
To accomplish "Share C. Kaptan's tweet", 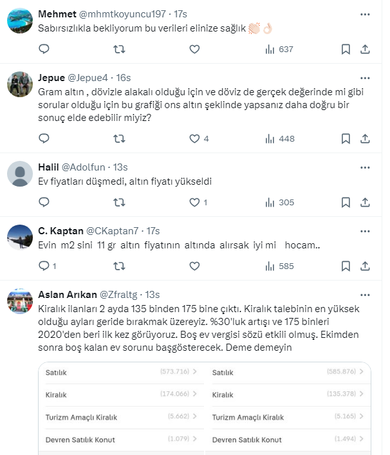I will point(365,265).
